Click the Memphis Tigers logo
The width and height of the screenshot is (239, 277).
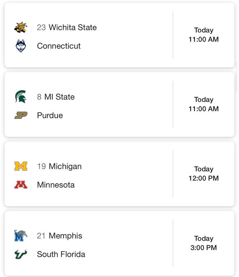21,236
